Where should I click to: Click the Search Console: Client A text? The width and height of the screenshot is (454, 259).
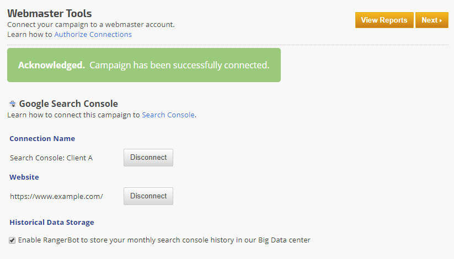tap(51, 158)
